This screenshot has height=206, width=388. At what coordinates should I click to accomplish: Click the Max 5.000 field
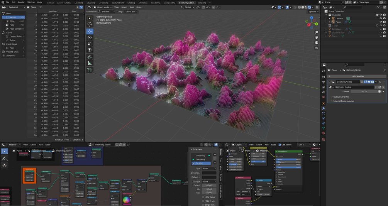209,192
